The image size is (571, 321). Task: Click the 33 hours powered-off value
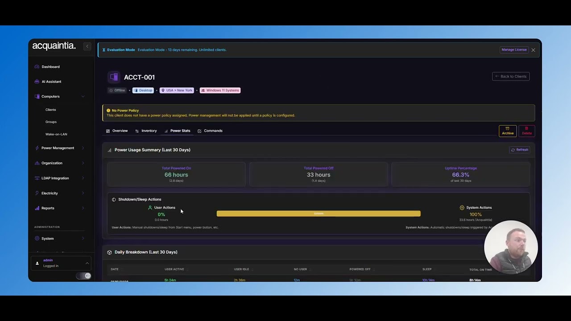click(x=319, y=175)
